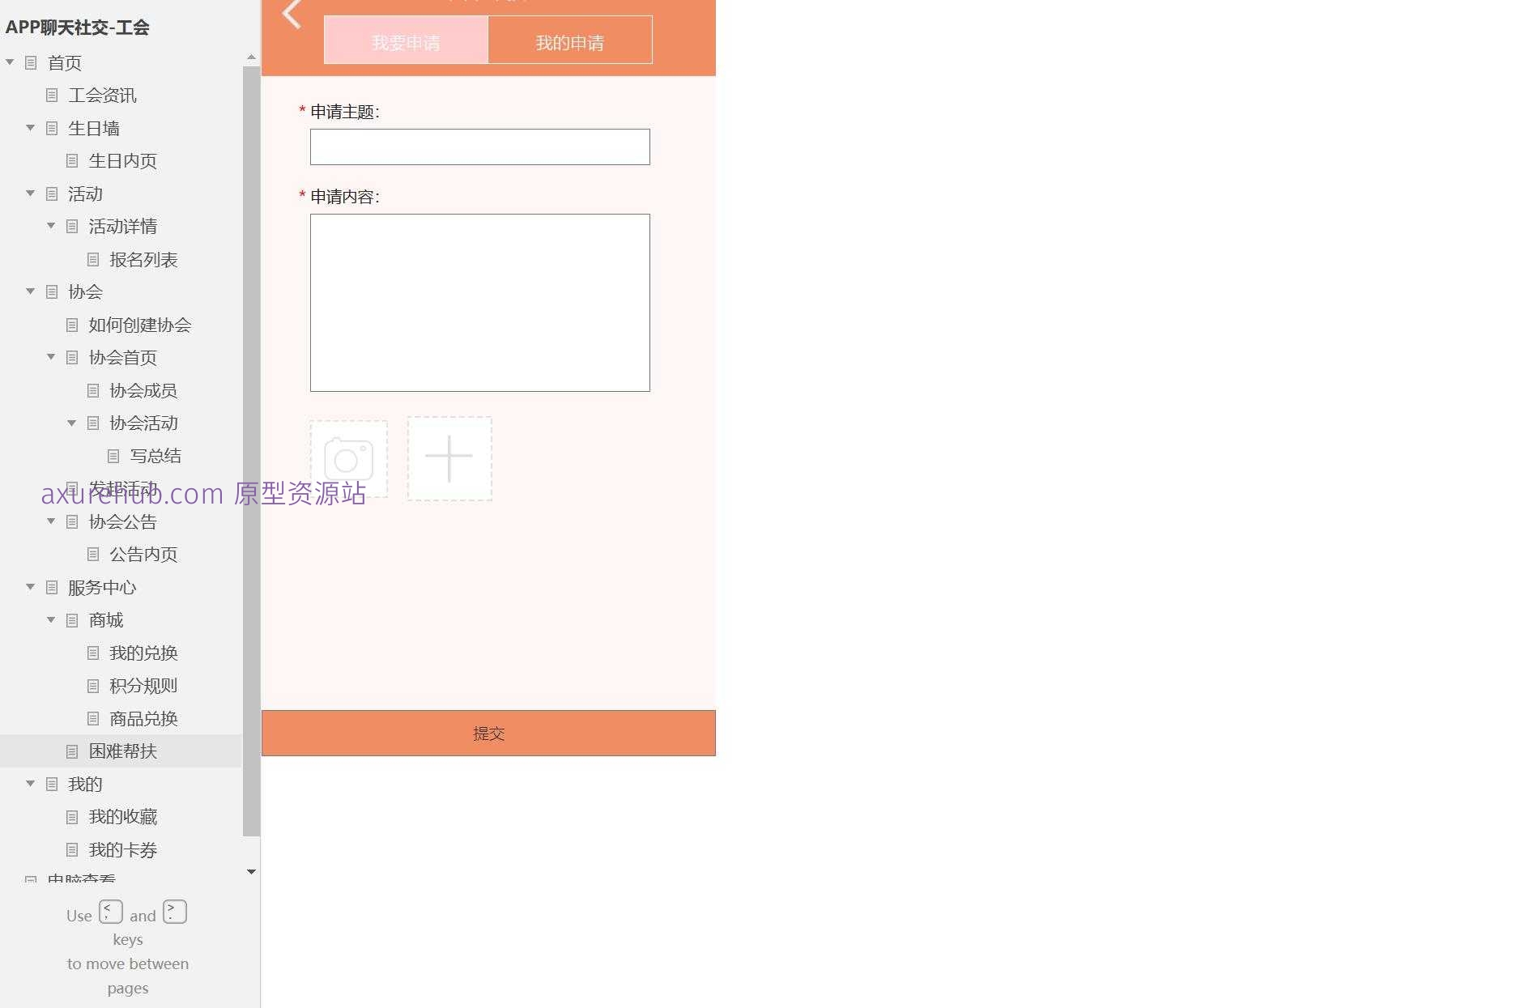Screen dimensions: 1533x1008
Task: Click inside the 申请主题 input field
Action: tap(479, 147)
